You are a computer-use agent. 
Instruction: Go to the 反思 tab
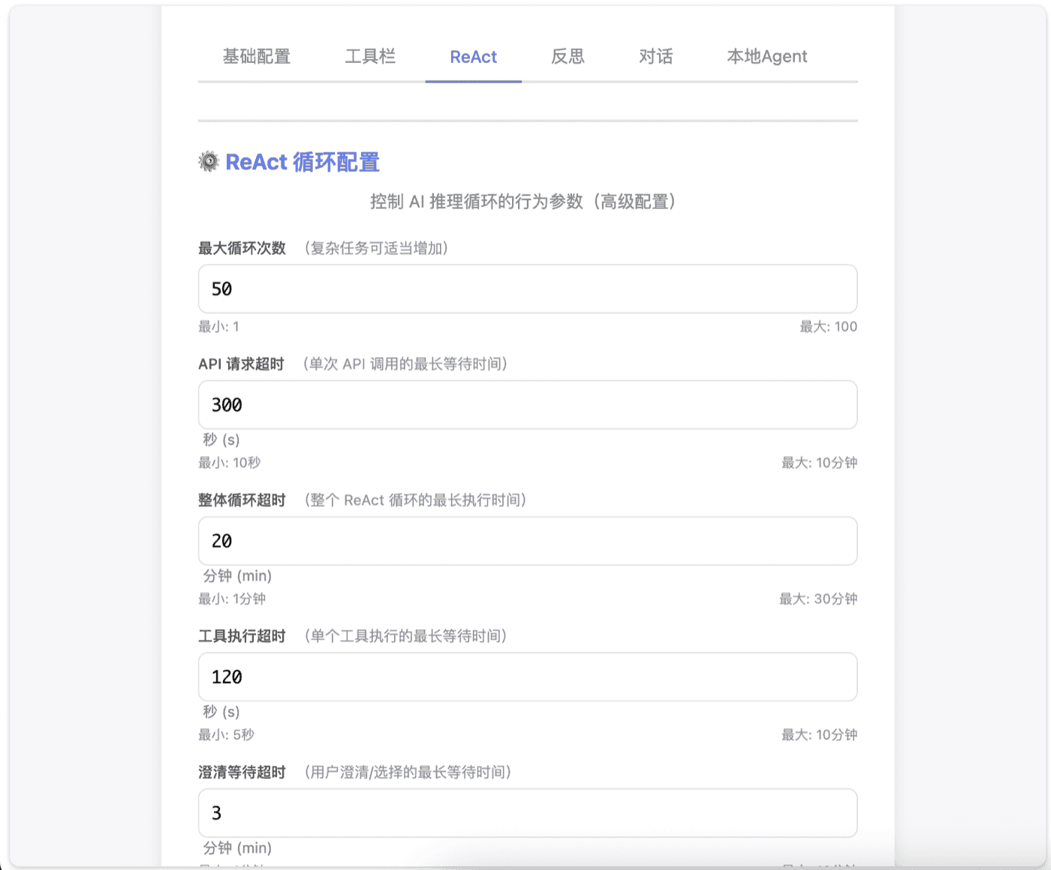click(x=568, y=57)
